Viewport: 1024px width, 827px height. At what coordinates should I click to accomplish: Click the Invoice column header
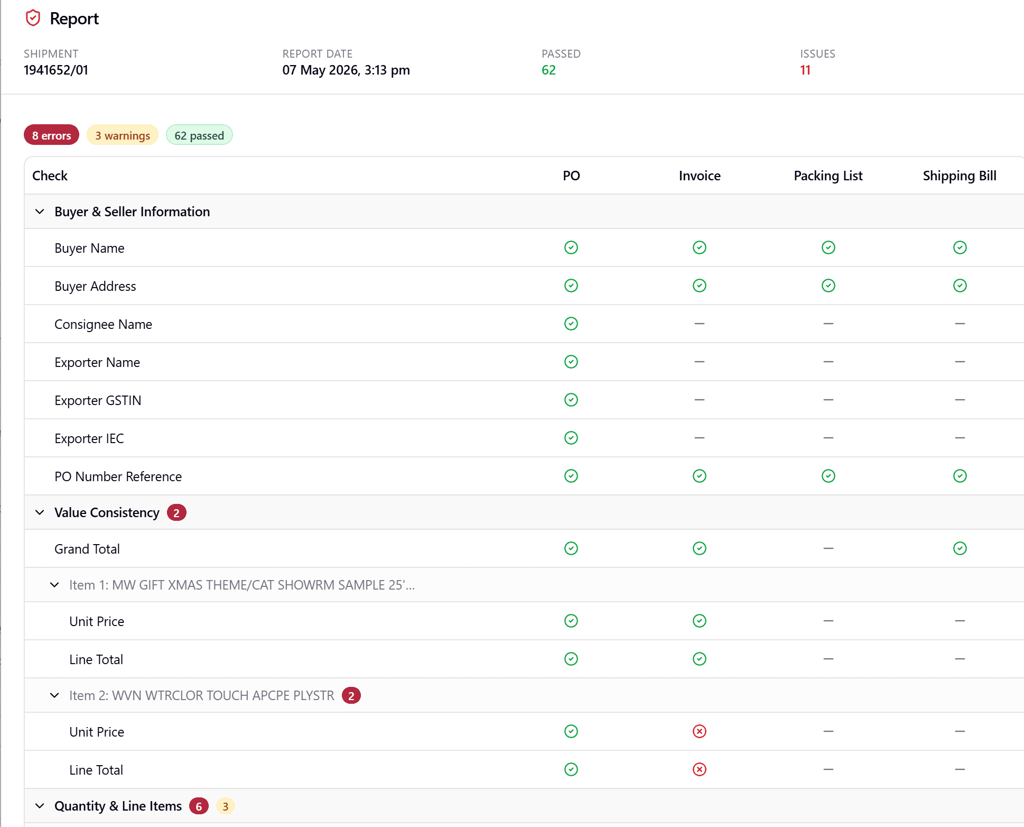pyautogui.click(x=700, y=176)
